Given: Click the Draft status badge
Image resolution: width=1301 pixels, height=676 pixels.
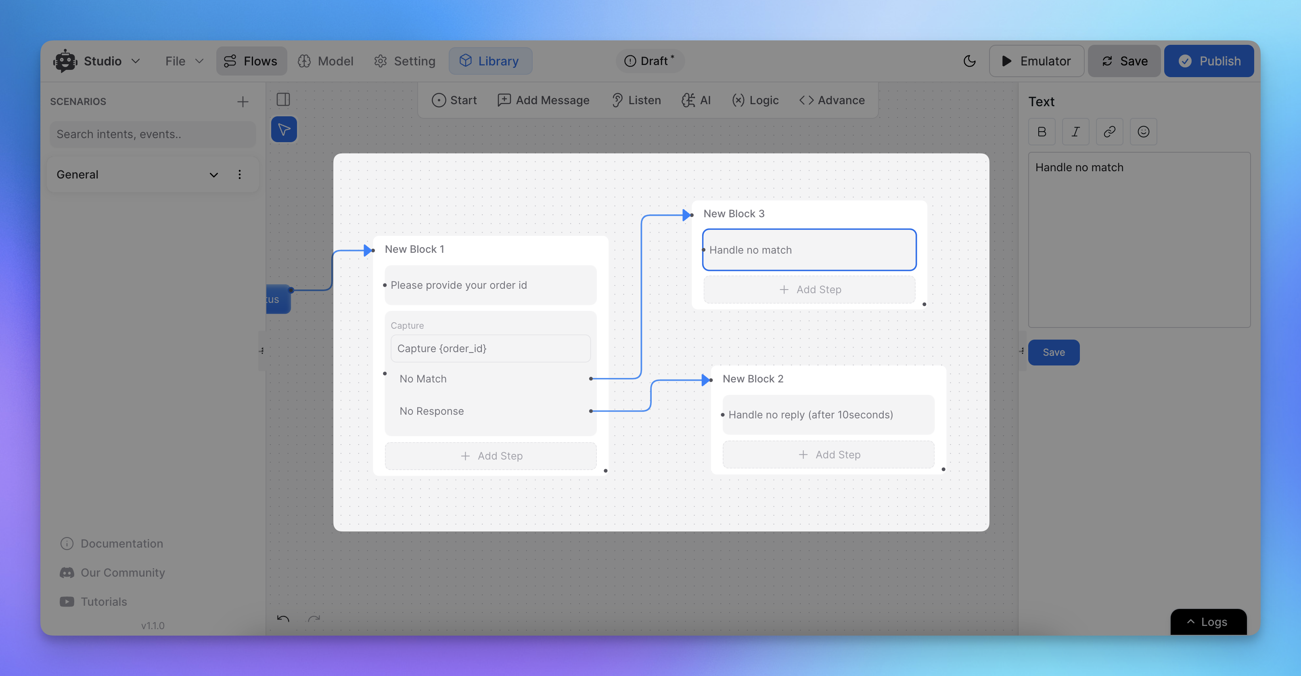Looking at the screenshot, I should pos(649,61).
